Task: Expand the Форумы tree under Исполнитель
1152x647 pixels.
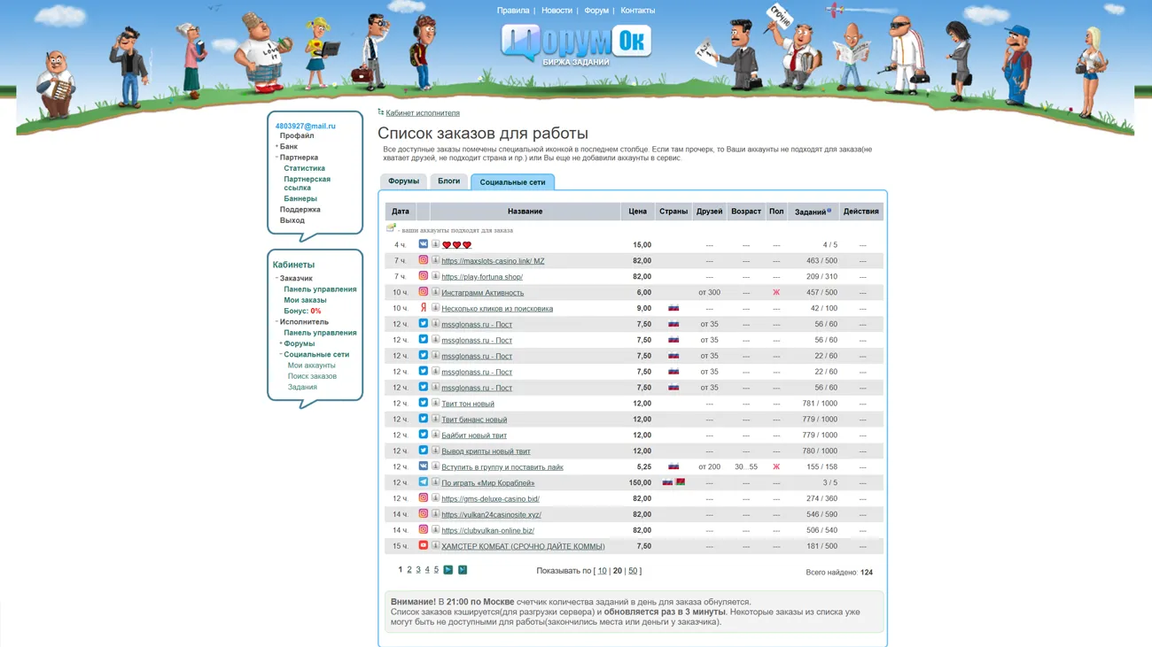Action: point(281,343)
